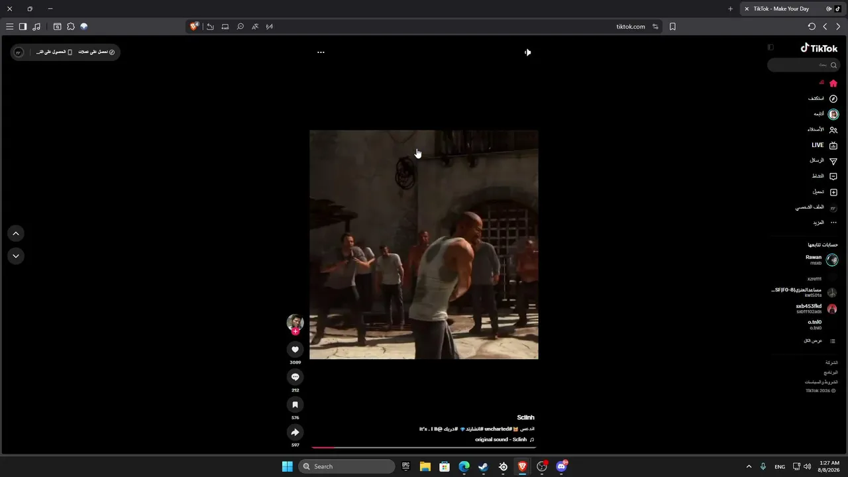The image size is (848, 477).
Task: Open Messages with the paper plane icon
Action: [833, 161]
